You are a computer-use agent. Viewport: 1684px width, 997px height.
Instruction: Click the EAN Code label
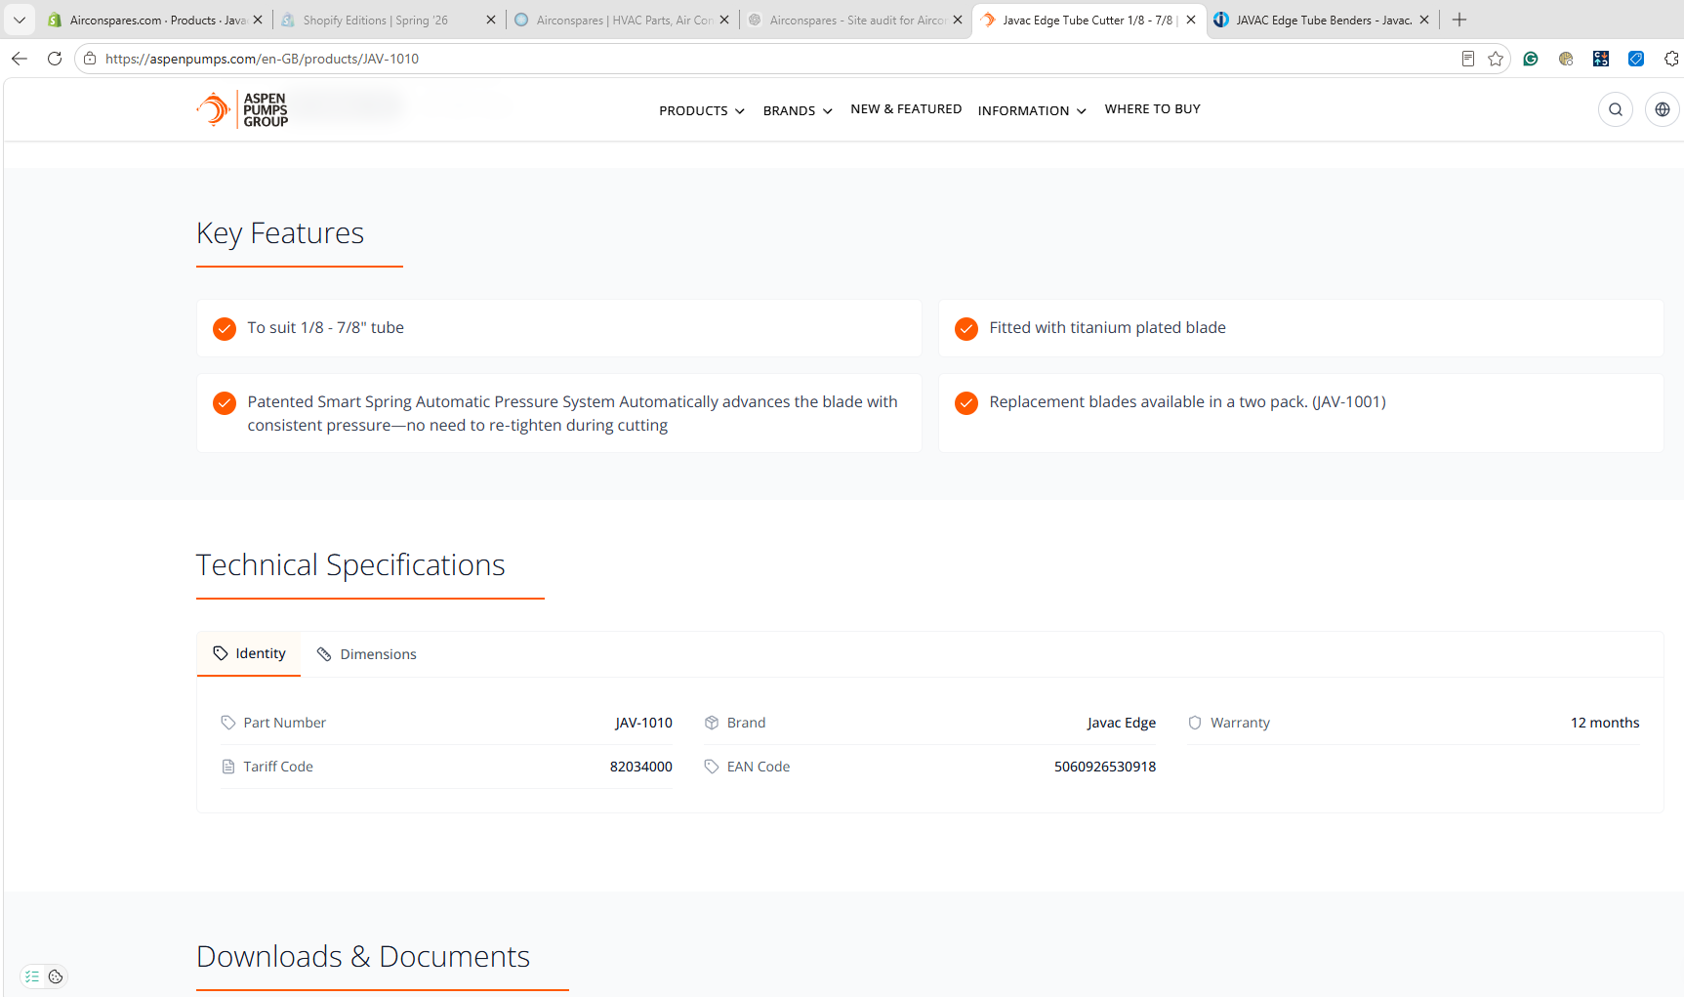[x=759, y=767]
